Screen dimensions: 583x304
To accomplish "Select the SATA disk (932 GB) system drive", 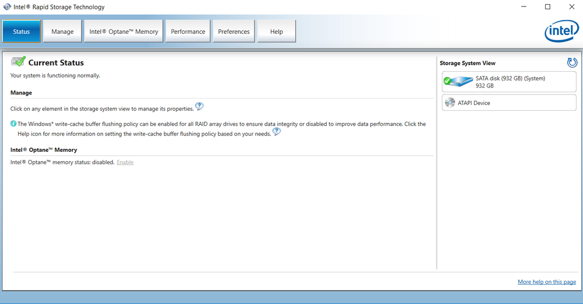I will pos(509,82).
